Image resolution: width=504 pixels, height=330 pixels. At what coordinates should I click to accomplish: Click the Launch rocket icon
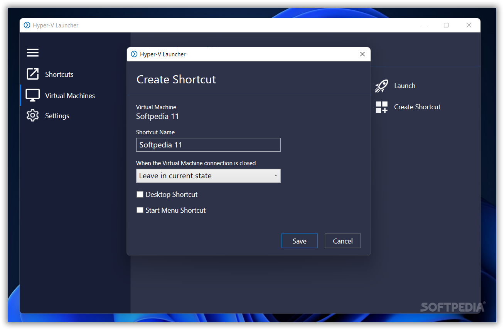click(x=381, y=86)
